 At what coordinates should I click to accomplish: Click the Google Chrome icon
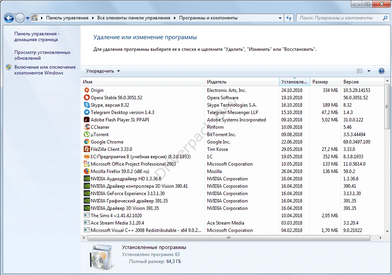click(86, 142)
